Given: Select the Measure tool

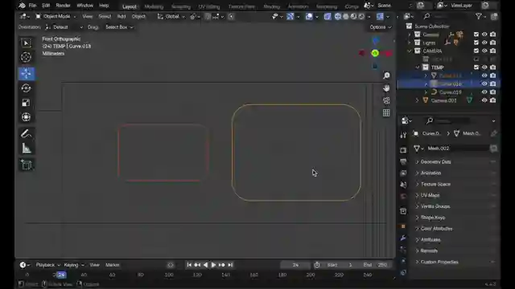Looking at the screenshot, I should pyautogui.click(x=26, y=149).
